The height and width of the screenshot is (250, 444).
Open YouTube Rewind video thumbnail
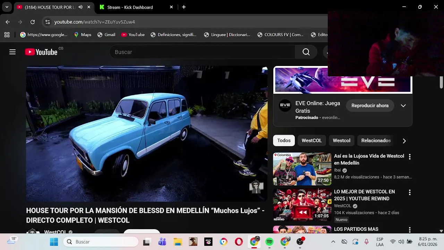(x=302, y=205)
